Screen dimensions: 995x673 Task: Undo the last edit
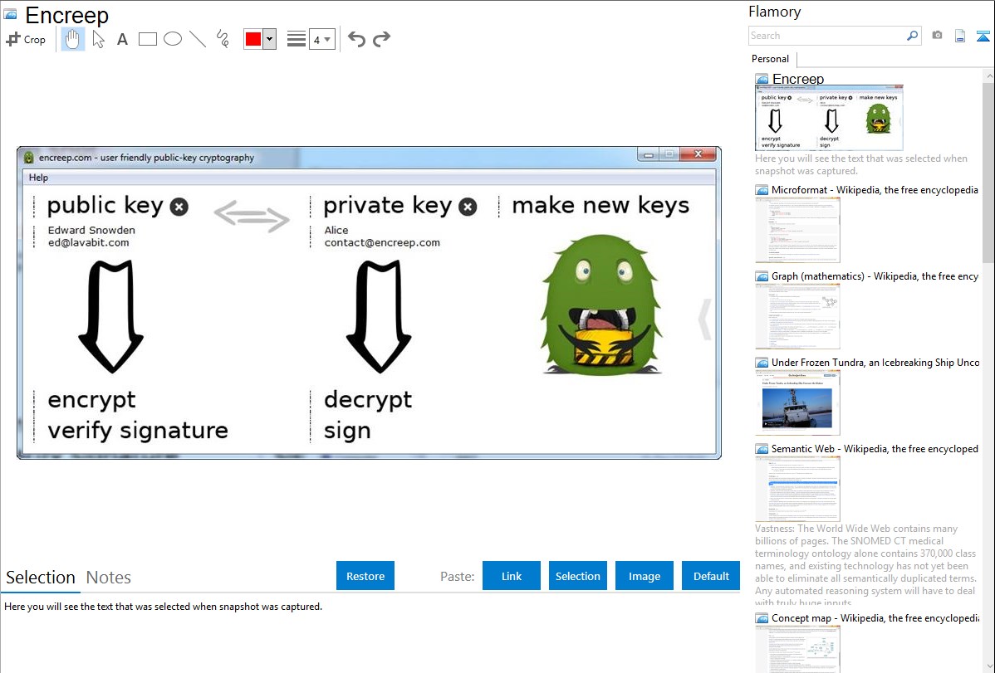pyautogui.click(x=356, y=39)
